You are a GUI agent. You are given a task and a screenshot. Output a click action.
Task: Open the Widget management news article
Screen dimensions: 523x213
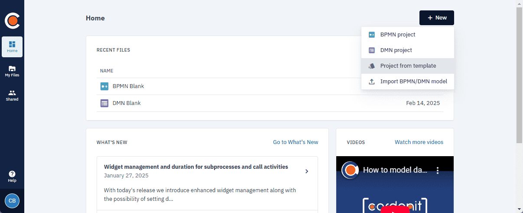[x=207, y=183]
